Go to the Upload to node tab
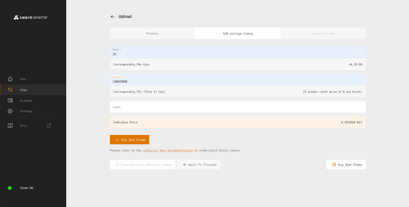The width and height of the screenshot is (409, 207). [323, 33]
